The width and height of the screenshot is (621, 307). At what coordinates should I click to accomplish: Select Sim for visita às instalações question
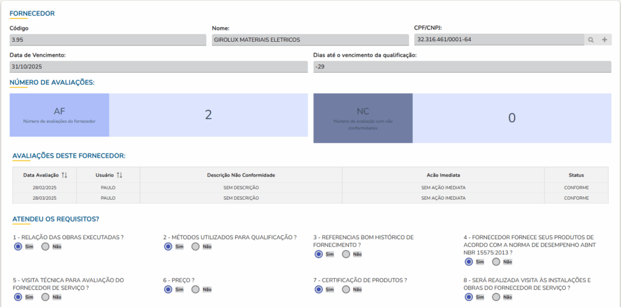pyautogui.click(x=469, y=297)
